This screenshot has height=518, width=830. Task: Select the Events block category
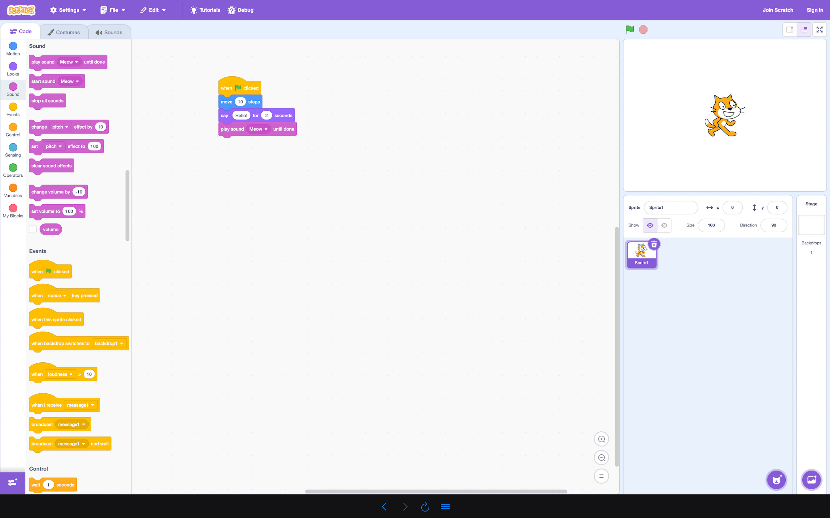point(13,110)
